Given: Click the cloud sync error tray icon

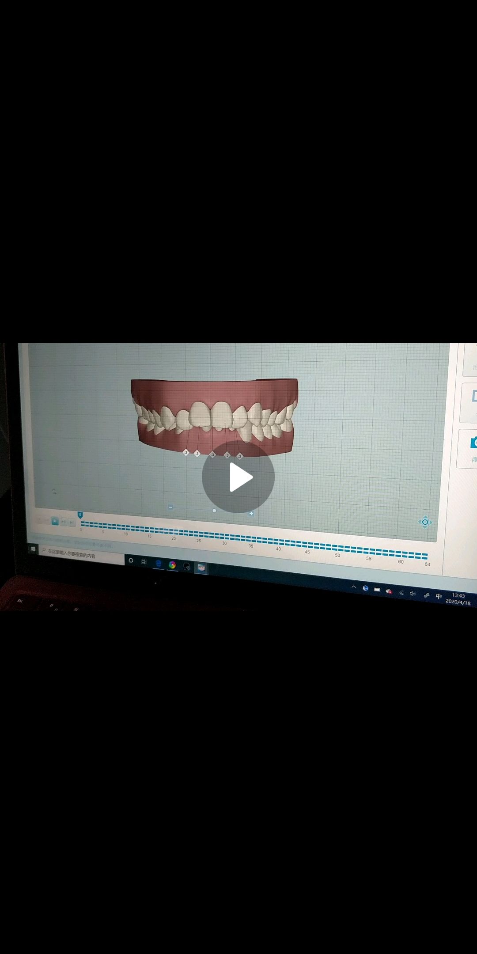Looking at the screenshot, I should coord(389,591).
